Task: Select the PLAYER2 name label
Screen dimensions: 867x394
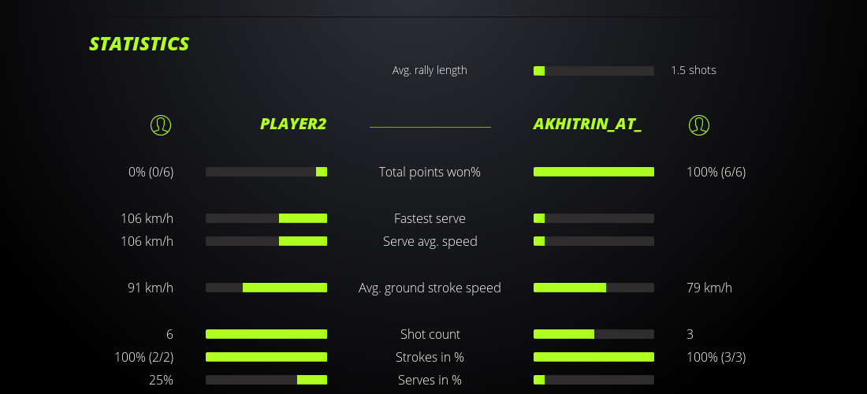Action: 293,124
